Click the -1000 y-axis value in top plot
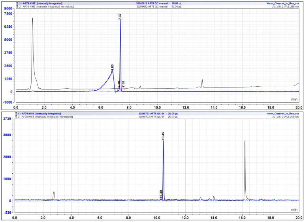Screen dimensions: 305x222 (x=8, y=102)
